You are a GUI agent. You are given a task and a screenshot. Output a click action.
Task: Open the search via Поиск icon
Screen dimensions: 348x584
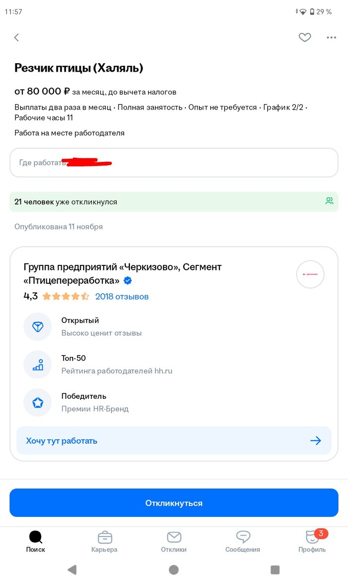click(x=35, y=538)
